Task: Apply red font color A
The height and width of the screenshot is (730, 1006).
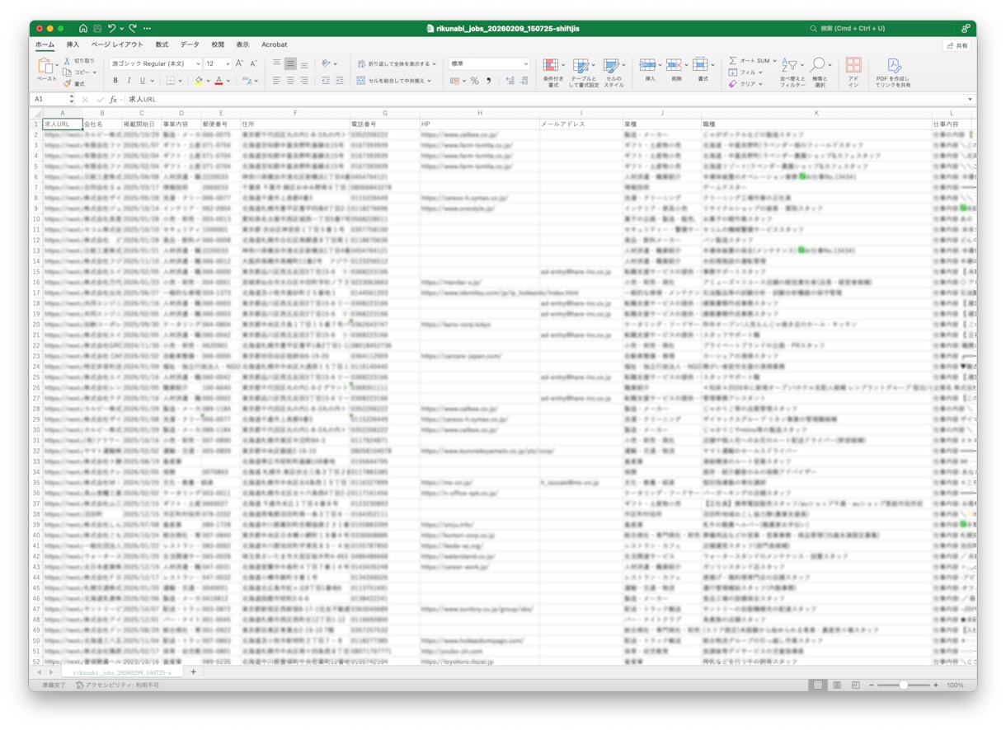Action: tap(219, 81)
